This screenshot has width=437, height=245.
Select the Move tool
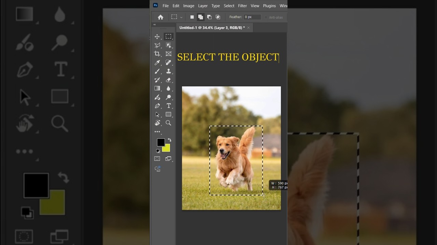pos(157,37)
